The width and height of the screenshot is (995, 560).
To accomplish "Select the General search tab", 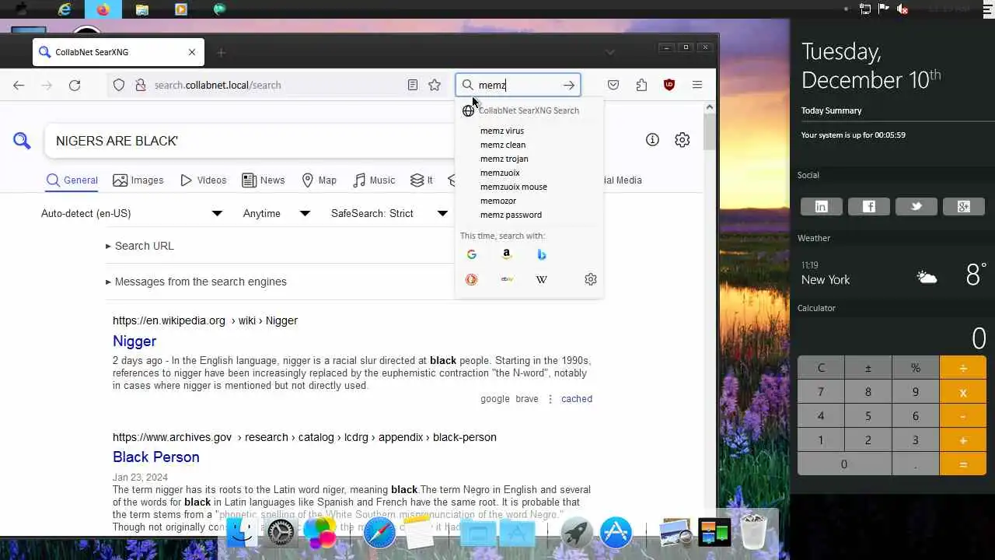I will [x=72, y=180].
